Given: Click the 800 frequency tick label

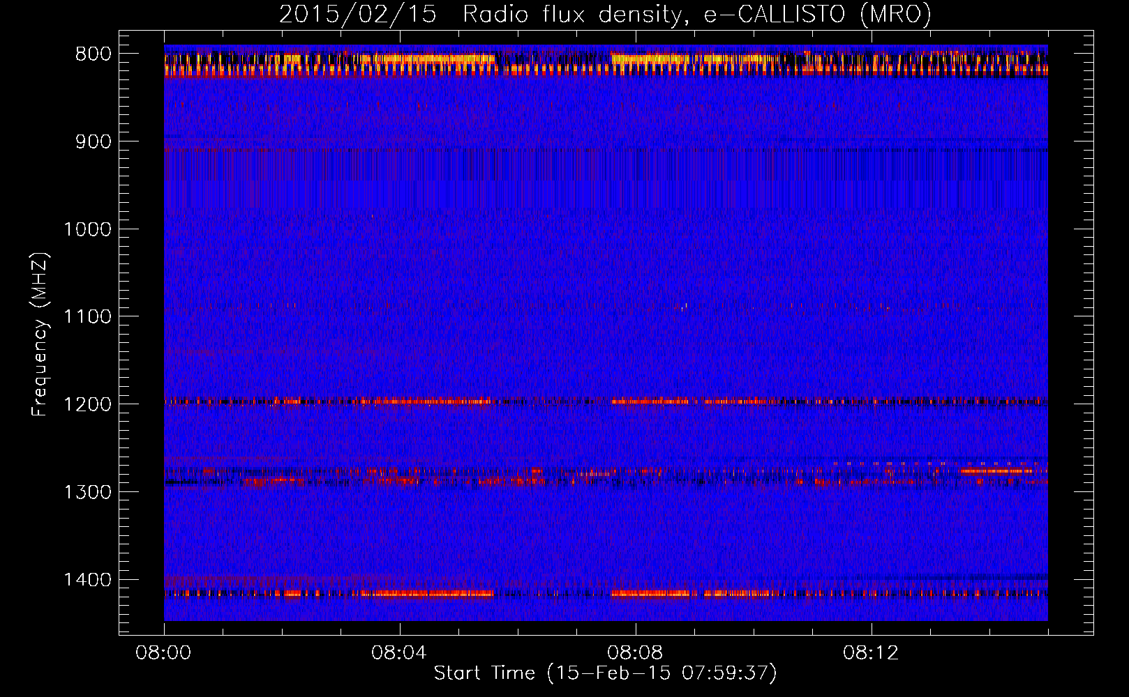Looking at the screenshot, I should (x=94, y=54).
